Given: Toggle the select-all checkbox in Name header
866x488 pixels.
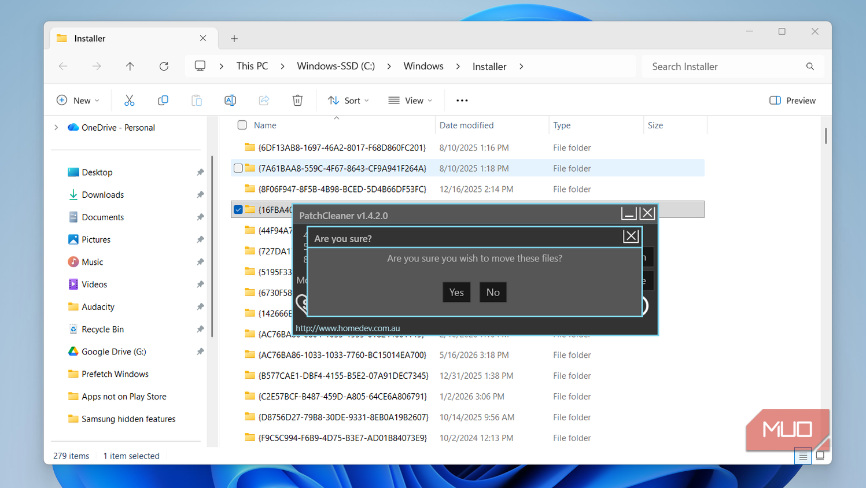Looking at the screenshot, I should (x=242, y=125).
